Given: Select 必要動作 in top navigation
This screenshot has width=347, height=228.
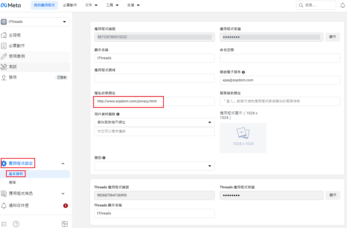Looking at the screenshot, I should [70, 5].
